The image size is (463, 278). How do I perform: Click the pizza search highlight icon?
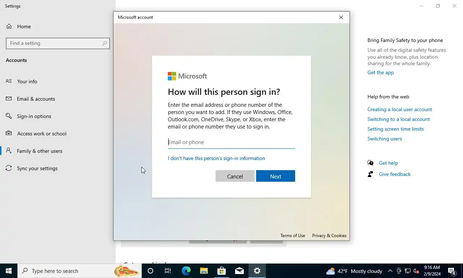[127, 271]
